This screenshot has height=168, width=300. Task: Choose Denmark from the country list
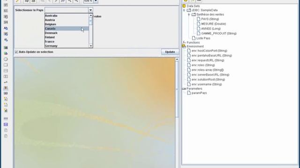tap(67, 33)
